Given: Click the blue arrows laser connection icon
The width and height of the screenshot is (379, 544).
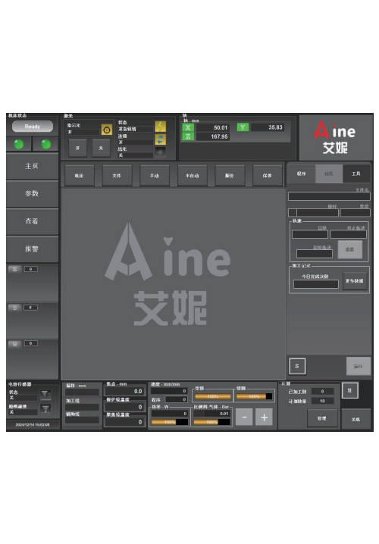Looking at the screenshot, I should click(161, 139).
